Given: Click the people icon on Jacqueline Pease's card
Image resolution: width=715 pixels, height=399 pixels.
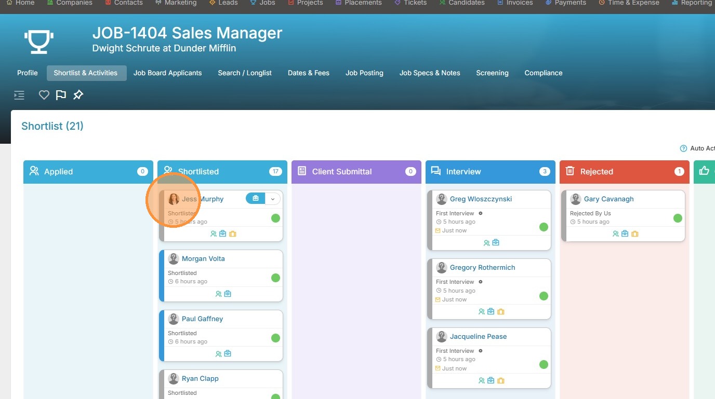Looking at the screenshot, I should point(482,381).
